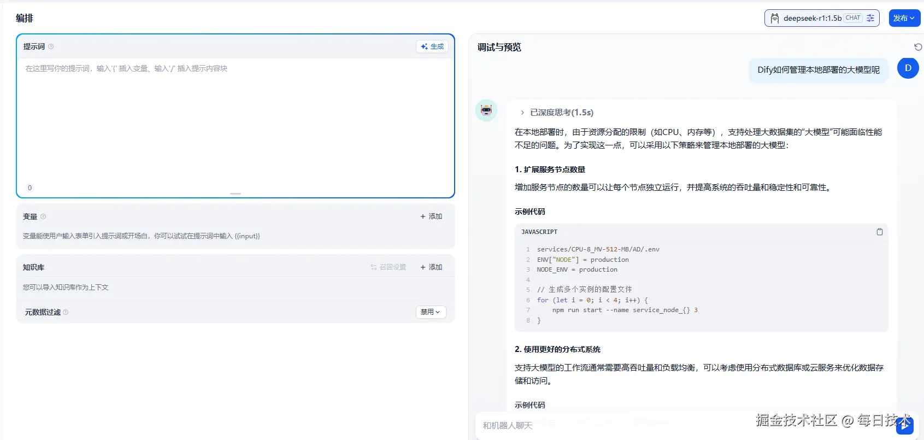Click the 编排 page heading
Screen dimensions: 924x440
[x=25, y=18]
